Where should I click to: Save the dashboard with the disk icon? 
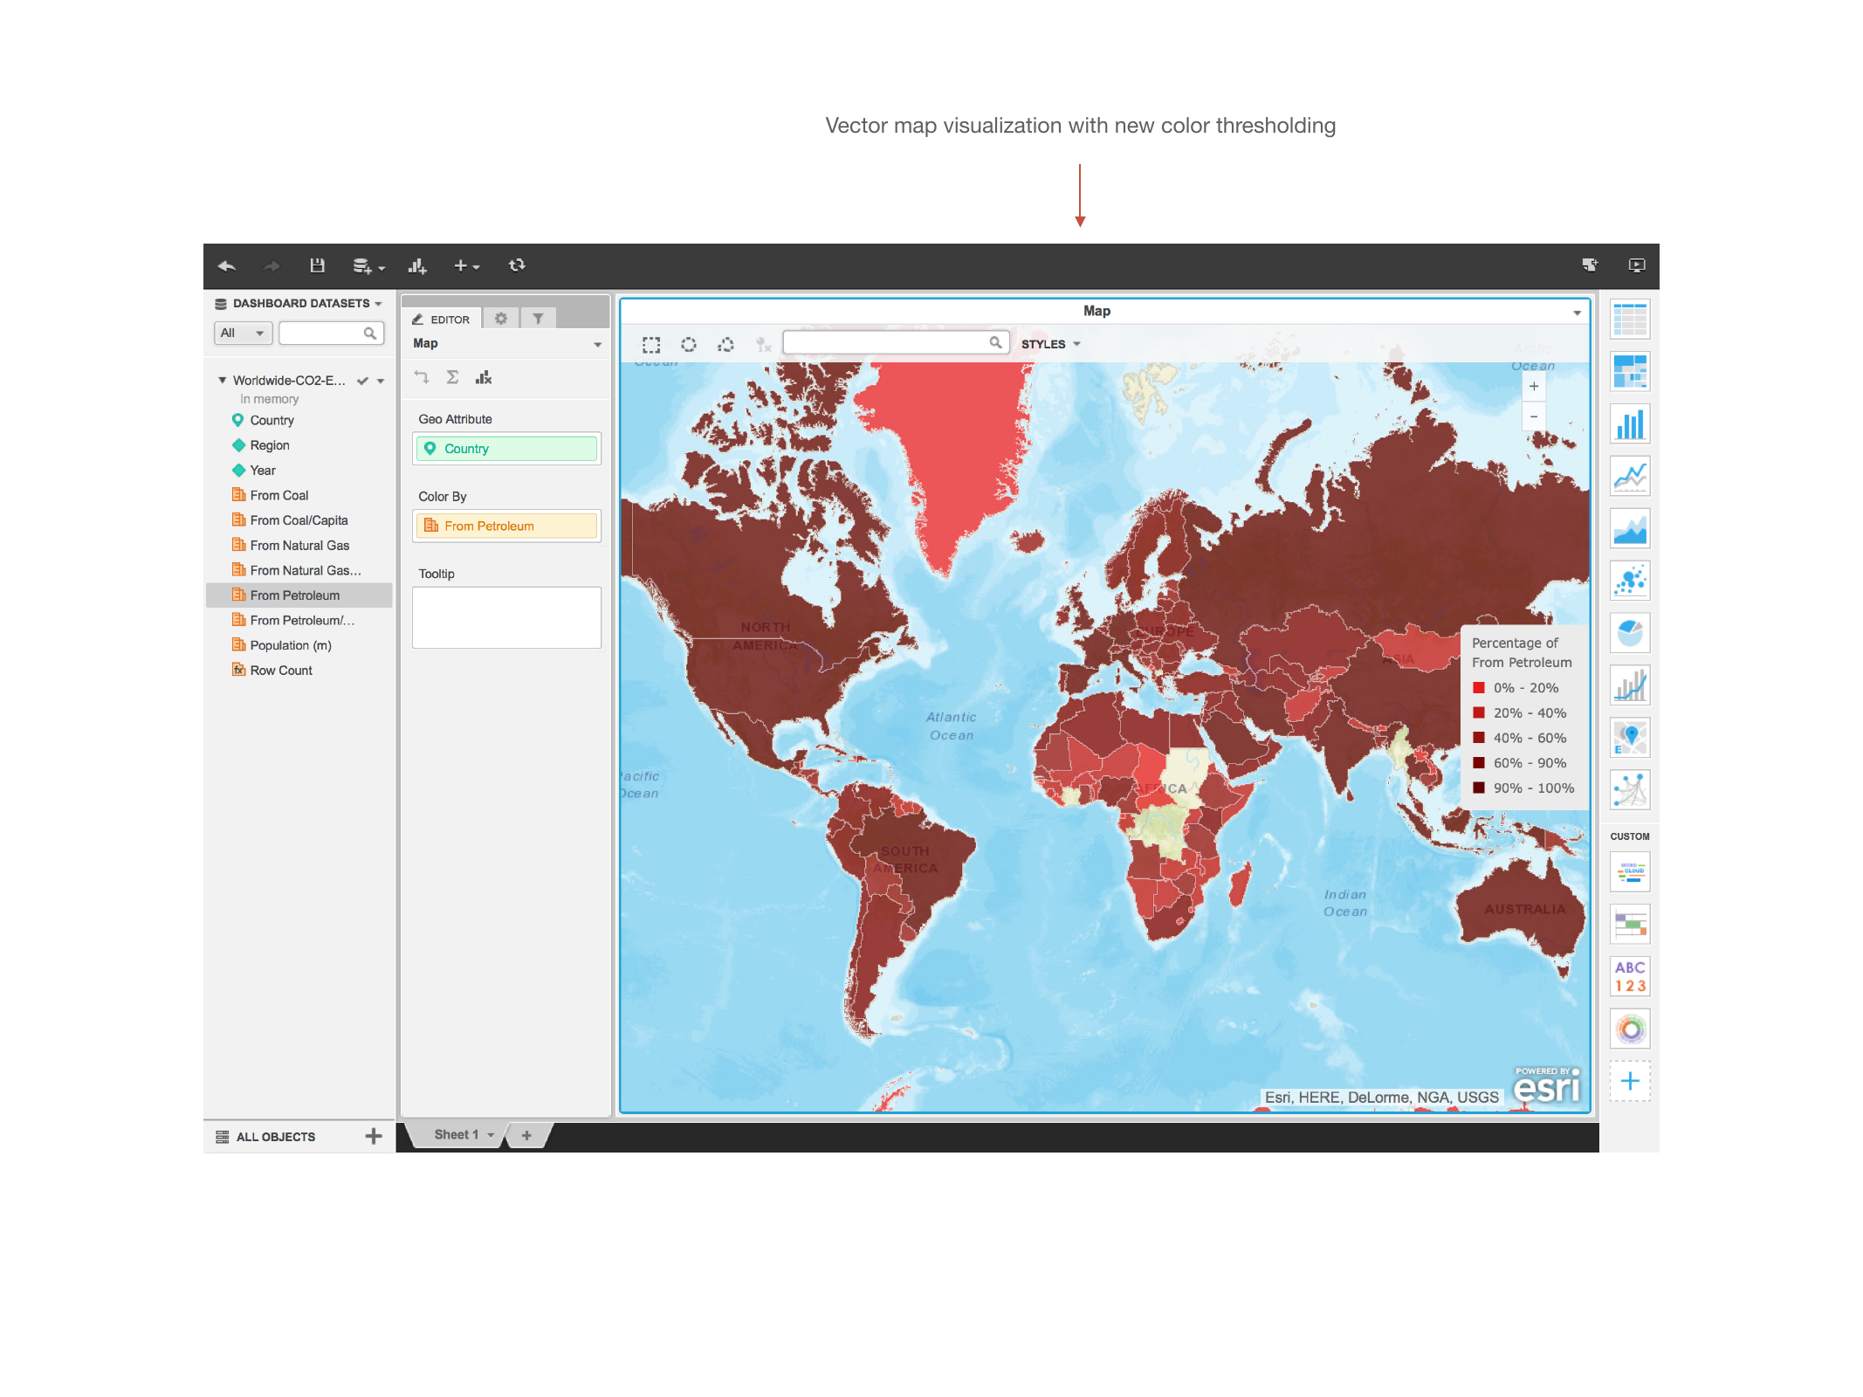[317, 265]
